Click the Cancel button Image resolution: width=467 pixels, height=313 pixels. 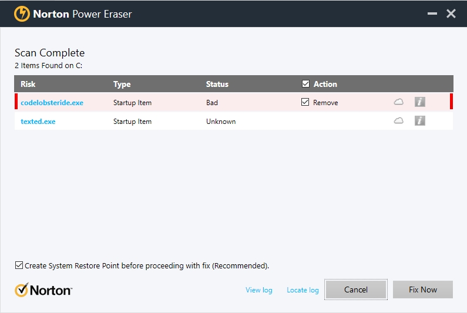click(x=356, y=290)
